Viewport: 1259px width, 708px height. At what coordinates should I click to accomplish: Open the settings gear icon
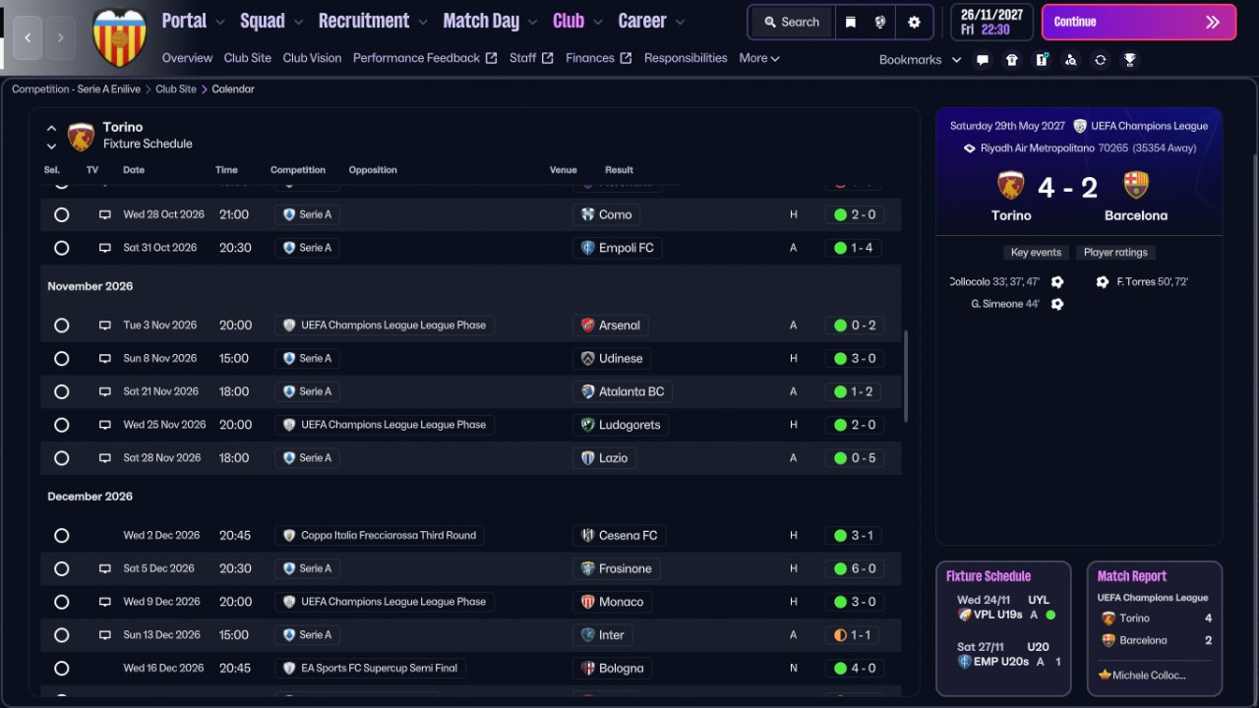[x=914, y=22]
